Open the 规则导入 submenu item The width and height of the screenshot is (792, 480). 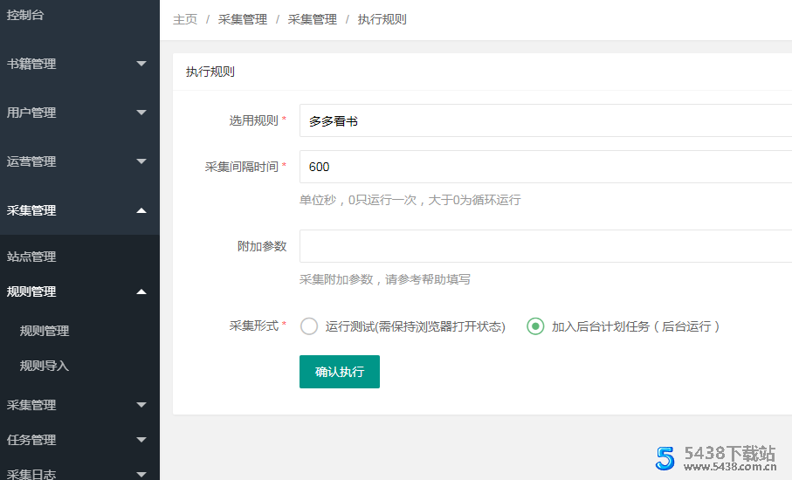(45, 366)
